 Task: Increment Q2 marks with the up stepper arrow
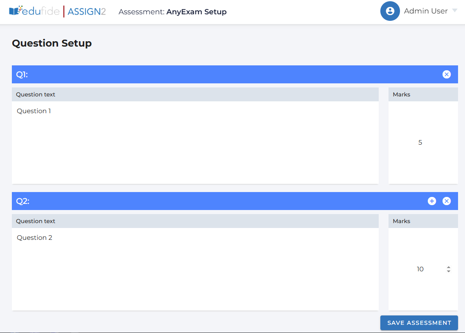(448, 267)
